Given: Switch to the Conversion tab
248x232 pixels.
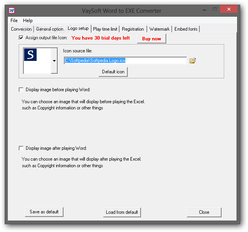Looking at the screenshot, I should 21,29.
